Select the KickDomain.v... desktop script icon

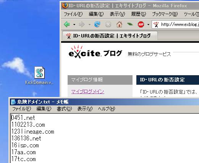[39, 76]
